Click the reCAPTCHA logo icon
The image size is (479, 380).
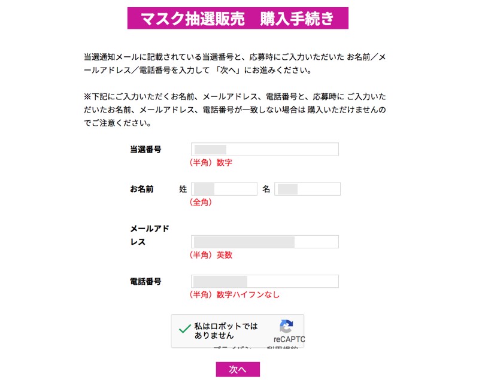286,327
